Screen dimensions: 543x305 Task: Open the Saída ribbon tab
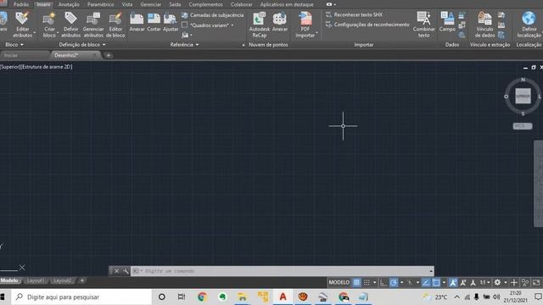175,4
